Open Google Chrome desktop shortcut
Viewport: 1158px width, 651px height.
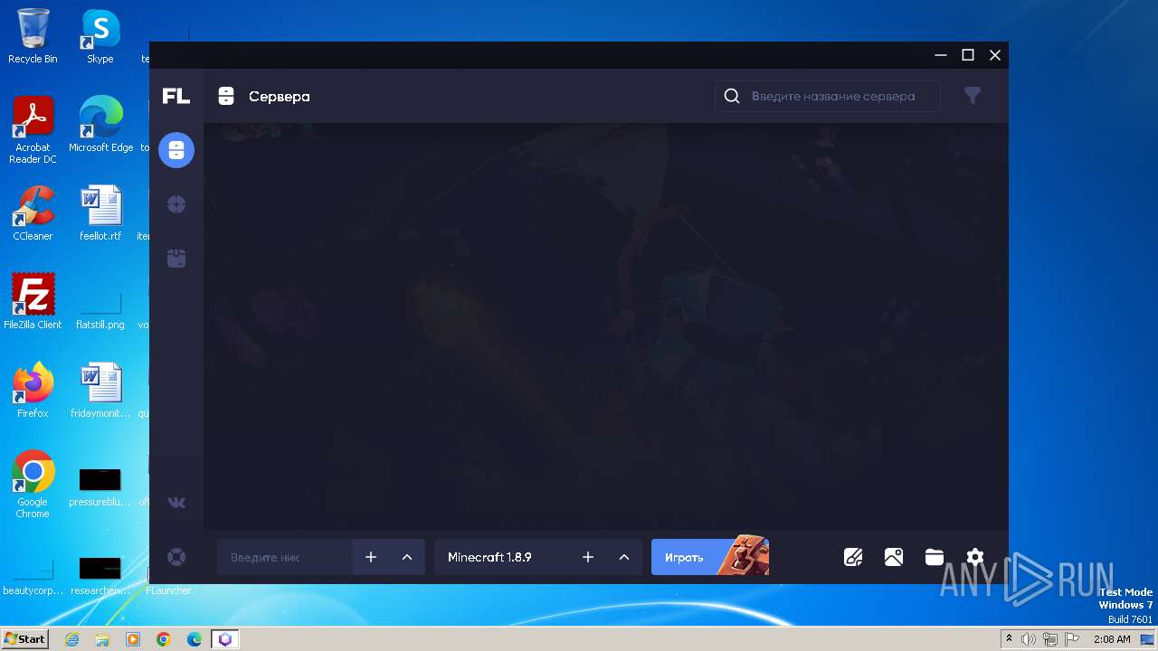[x=33, y=485]
